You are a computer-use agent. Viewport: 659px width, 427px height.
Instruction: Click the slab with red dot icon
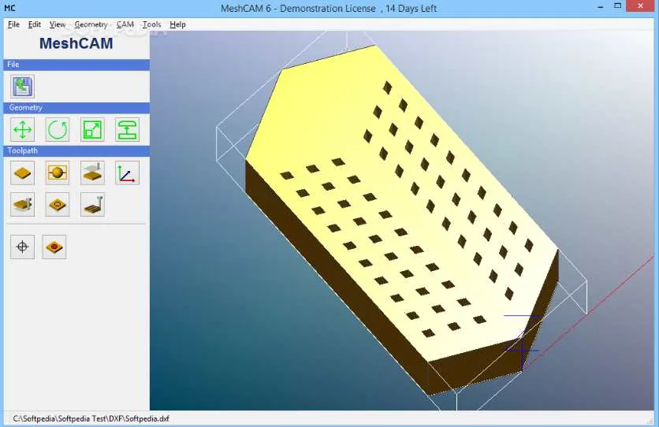coord(54,247)
